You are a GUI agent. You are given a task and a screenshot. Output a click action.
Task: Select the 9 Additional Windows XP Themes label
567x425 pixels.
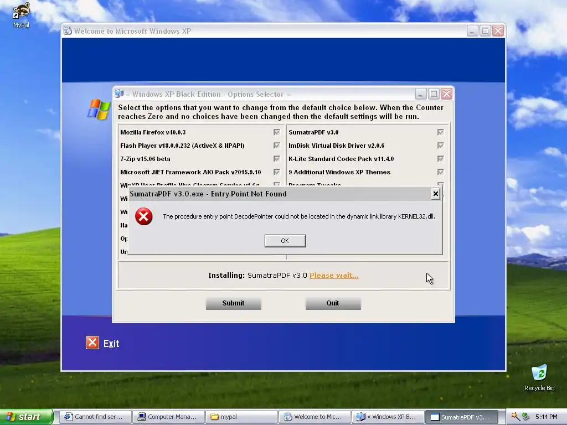pyautogui.click(x=339, y=172)
